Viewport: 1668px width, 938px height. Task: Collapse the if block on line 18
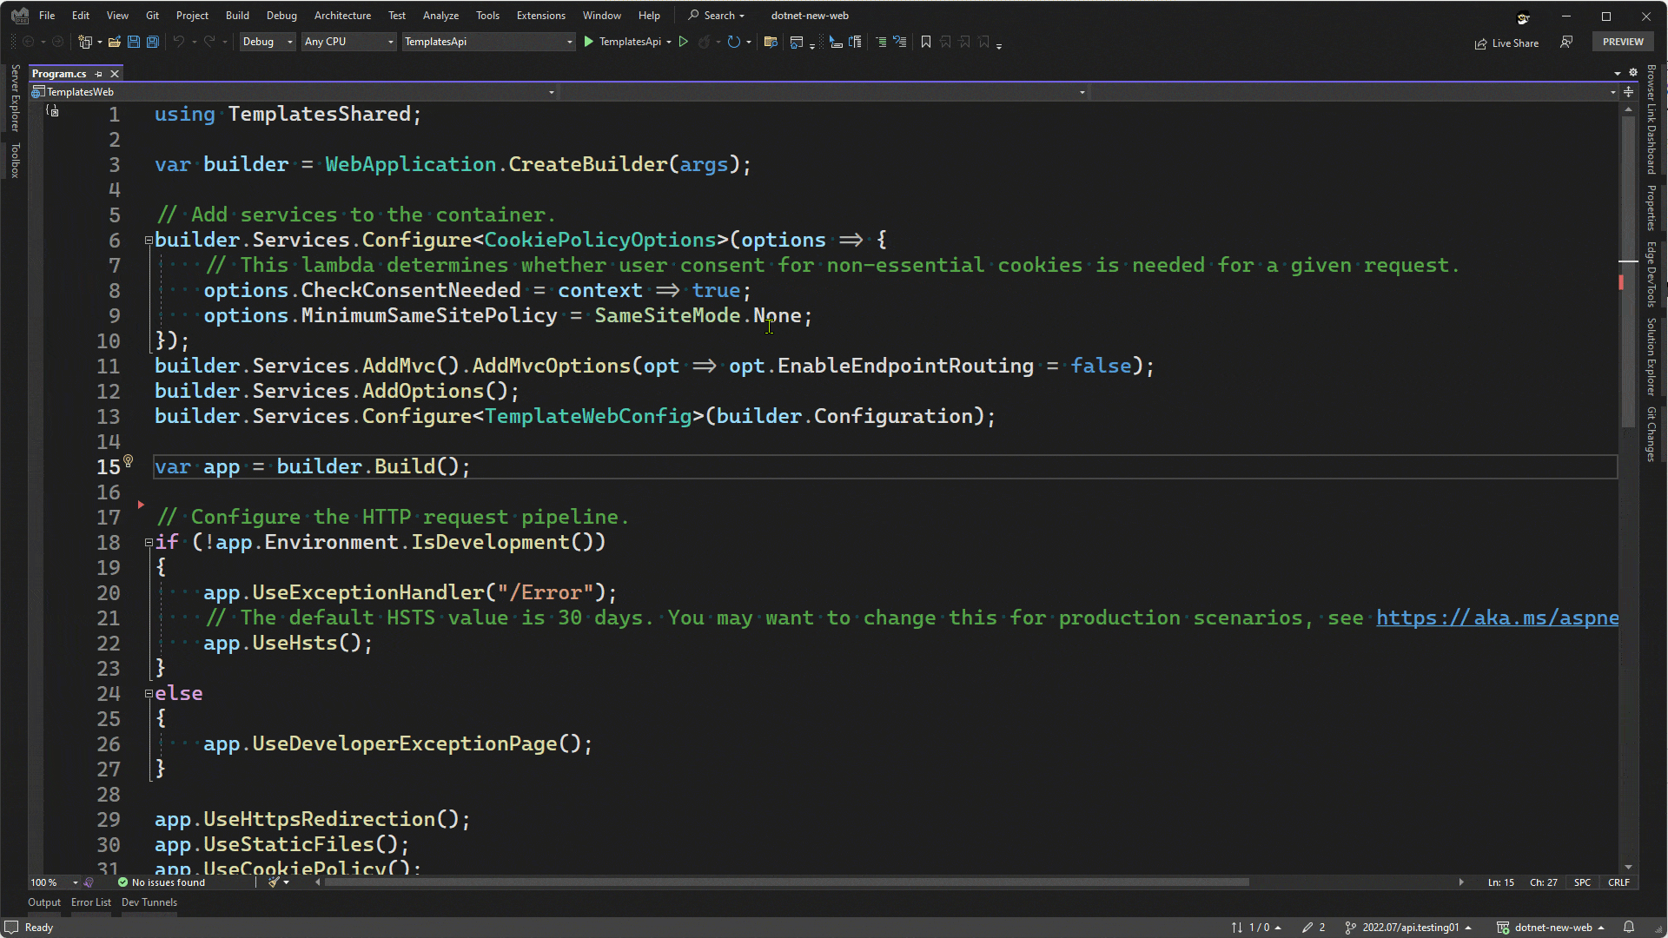click(x=149, y=543)
